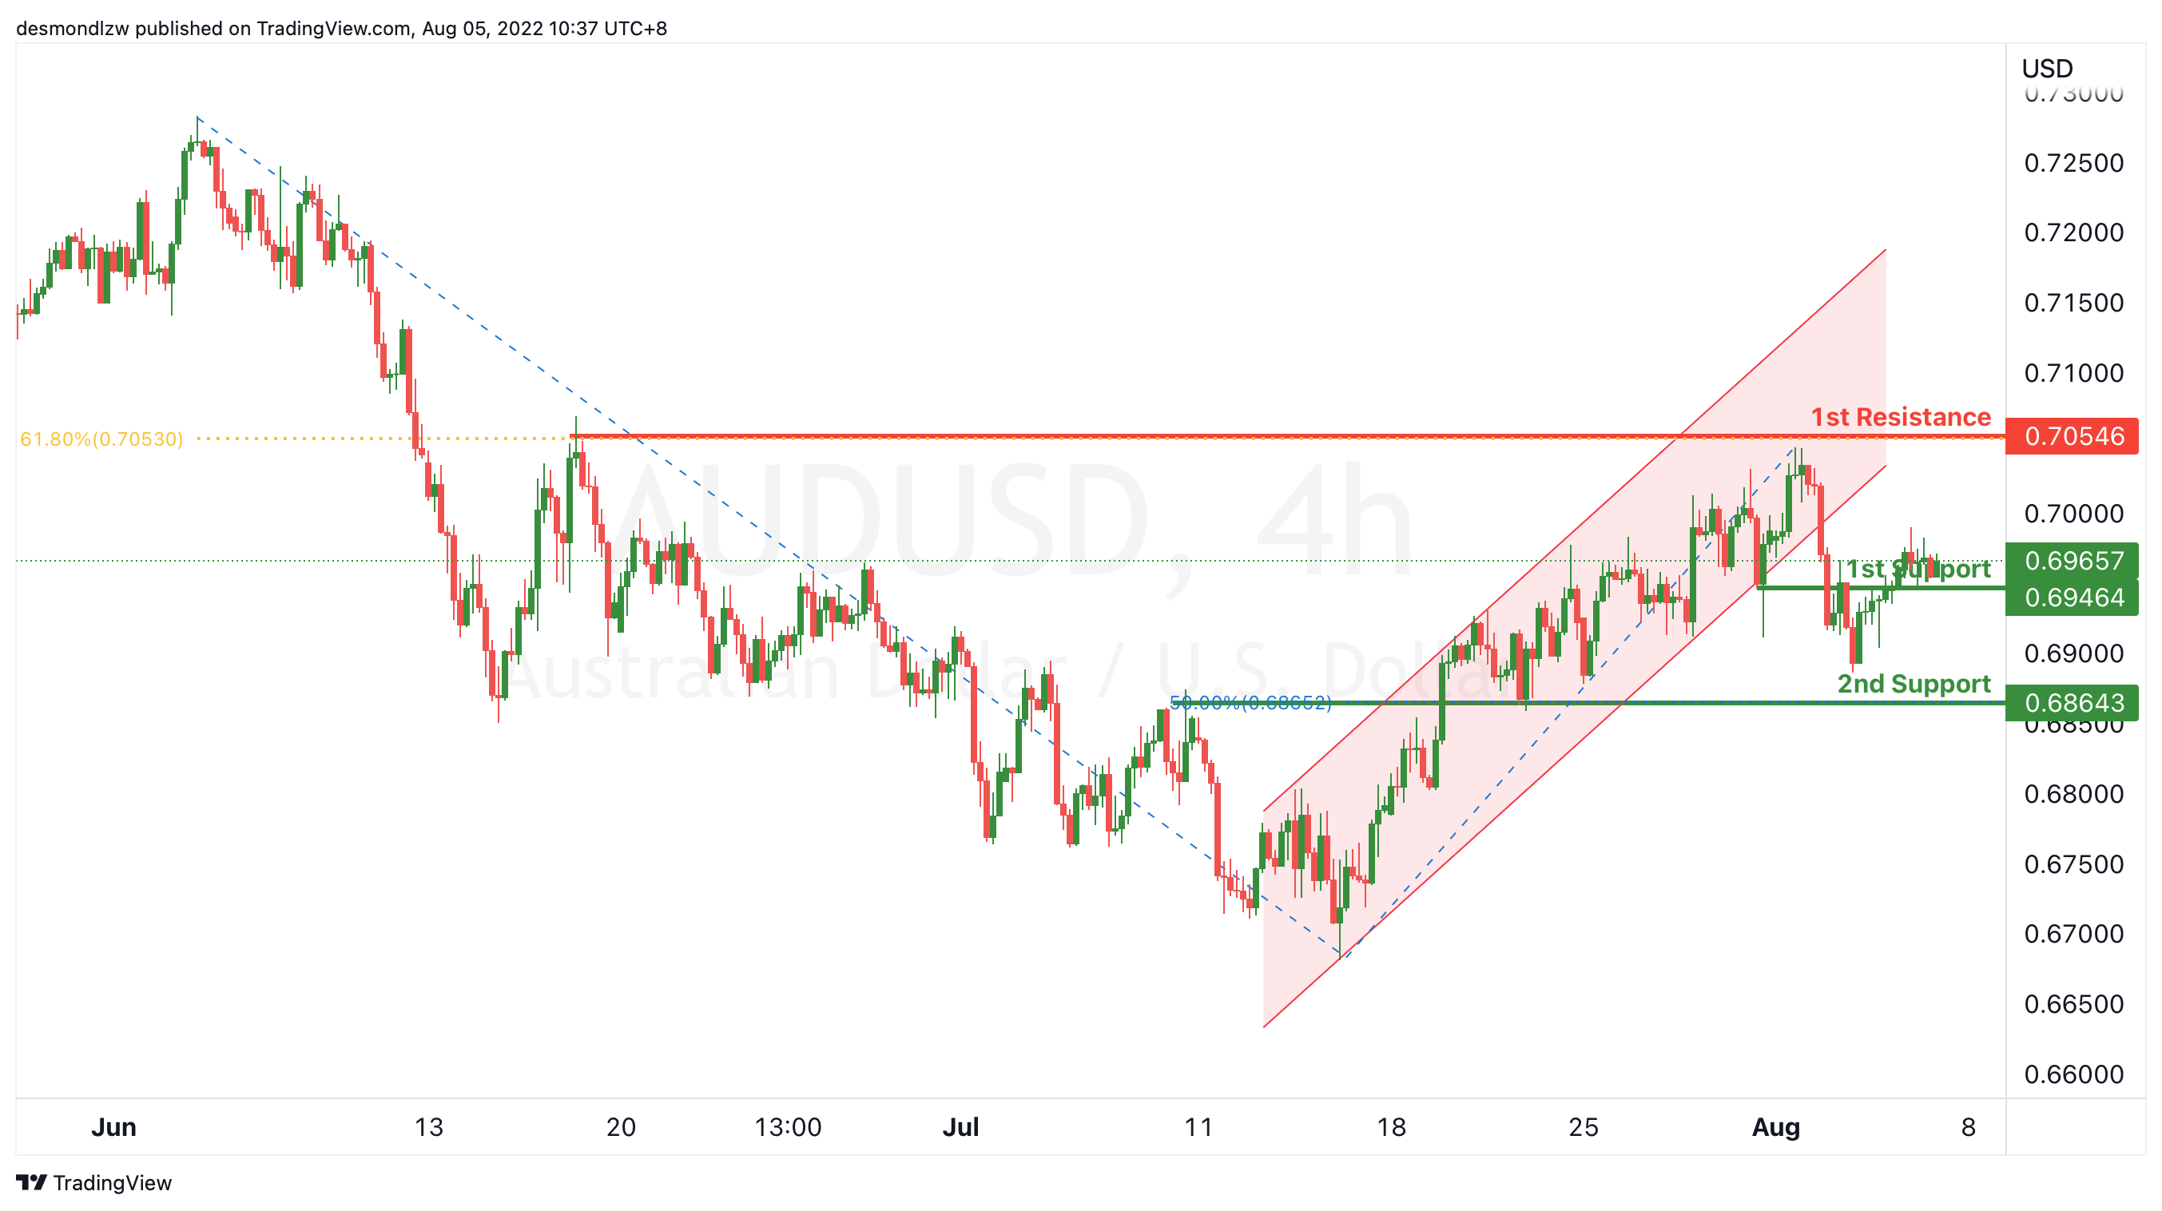Click the desmondlzw published header text

pyautogui.click(x=342, y=29)
